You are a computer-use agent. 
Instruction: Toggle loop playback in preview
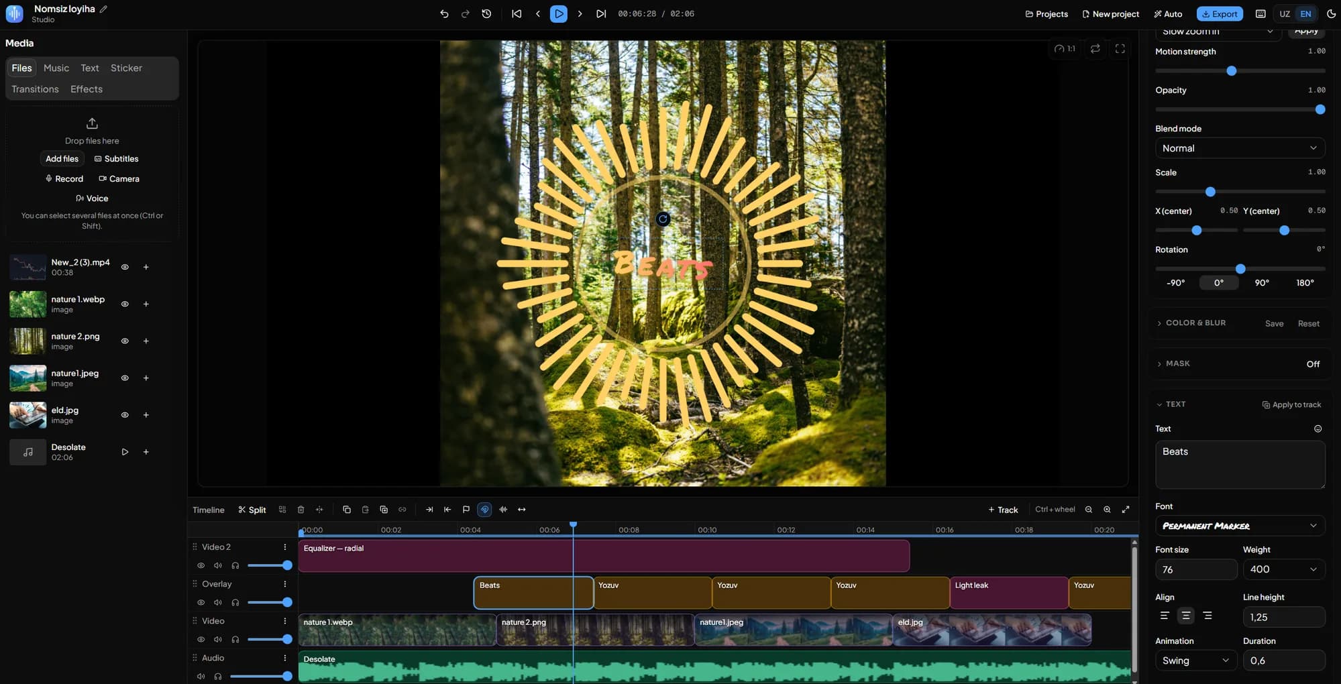1095,48
